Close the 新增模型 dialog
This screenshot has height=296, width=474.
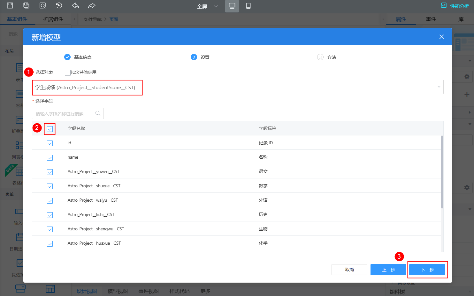[441, 37]
